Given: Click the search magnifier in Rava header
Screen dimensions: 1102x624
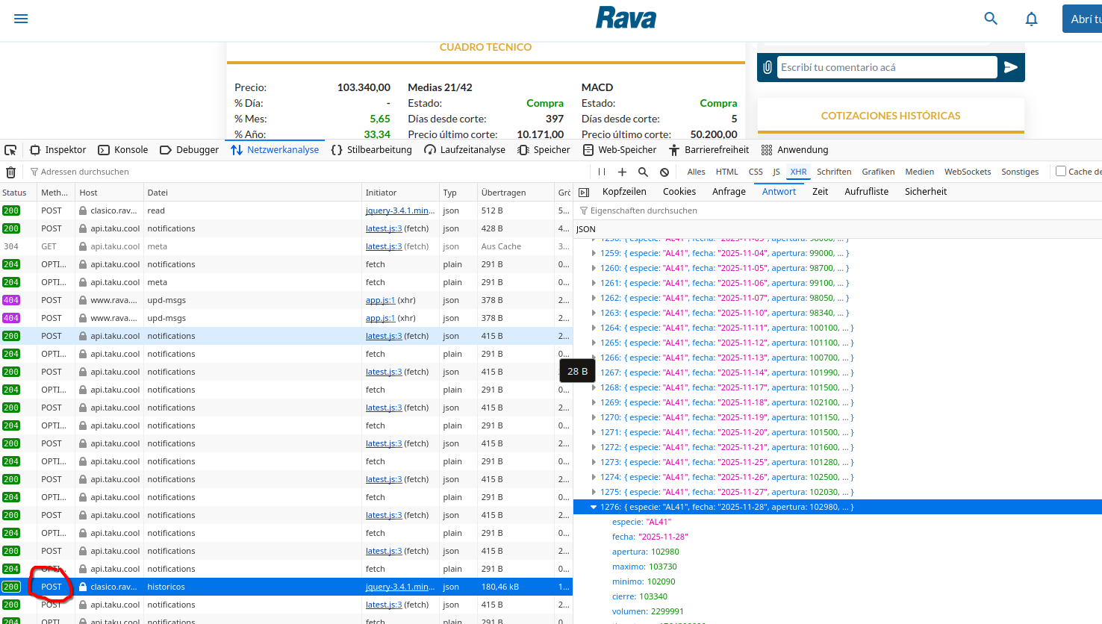Looking at the screenshot, I should 991,19.
